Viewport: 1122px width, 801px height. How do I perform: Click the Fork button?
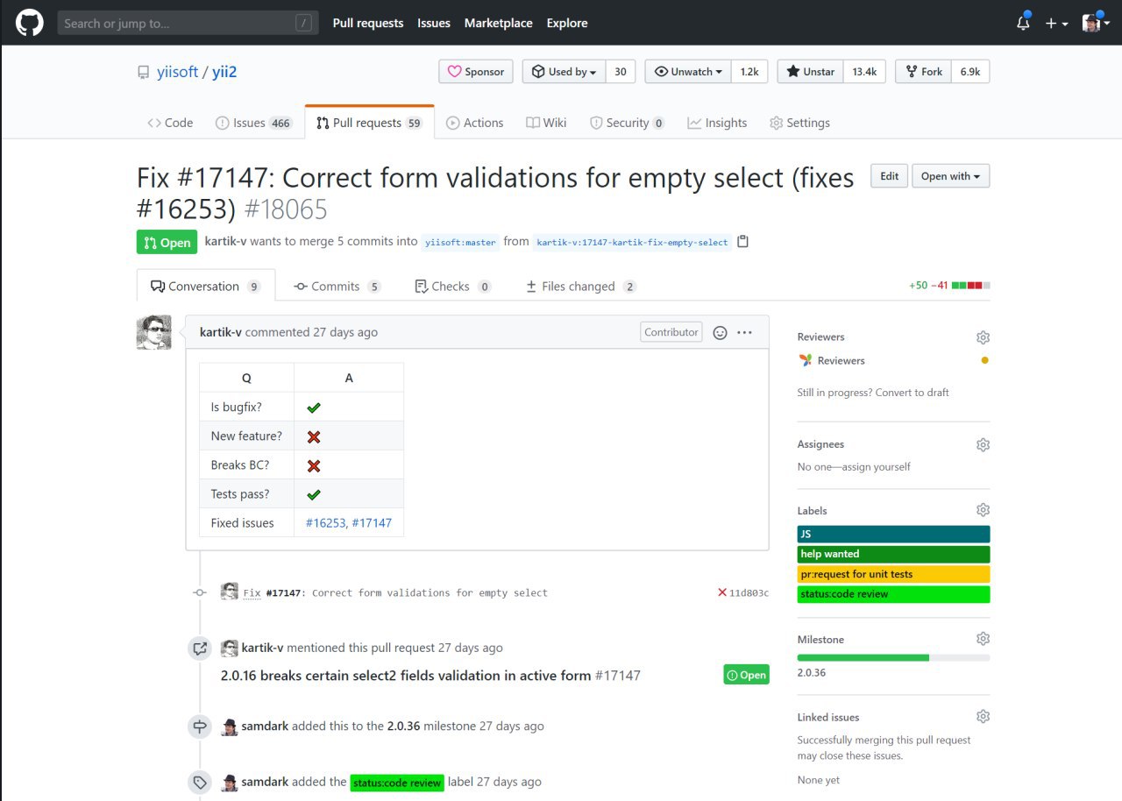(923, 72)
